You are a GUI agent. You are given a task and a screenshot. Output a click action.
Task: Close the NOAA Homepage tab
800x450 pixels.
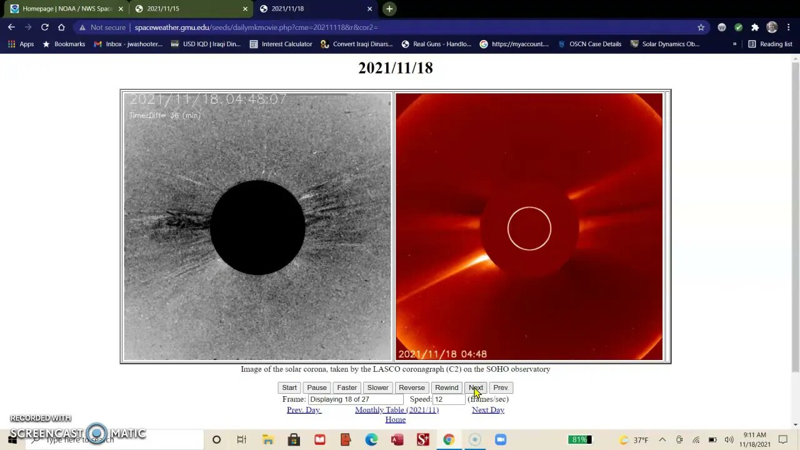pyautogui.click(x=121, y=9)
